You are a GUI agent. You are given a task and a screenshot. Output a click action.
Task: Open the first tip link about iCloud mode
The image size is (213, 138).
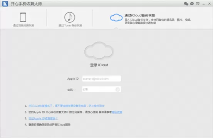pyautogui.click(x=66, y=106)
